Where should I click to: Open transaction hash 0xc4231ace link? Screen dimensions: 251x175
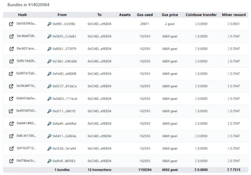[26, 49]
